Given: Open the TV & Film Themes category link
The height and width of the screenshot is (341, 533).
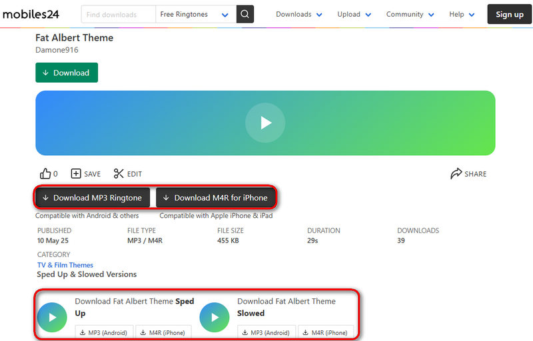Looking at the screenshot, I should (x=65, y=265).
